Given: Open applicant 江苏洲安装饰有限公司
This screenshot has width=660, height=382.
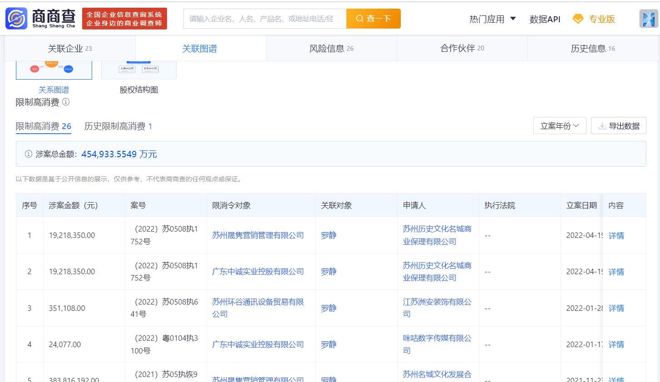Looking at the screenshot, I should [x=437, y=308].
